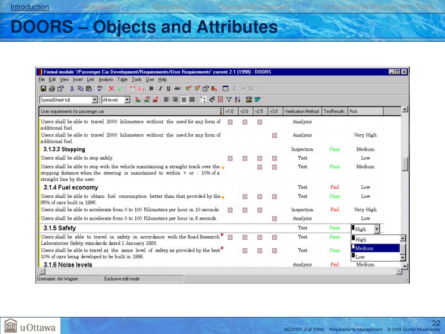Open the Edit menu
This screenshot has width=445, height=334.
click(52, 80)
